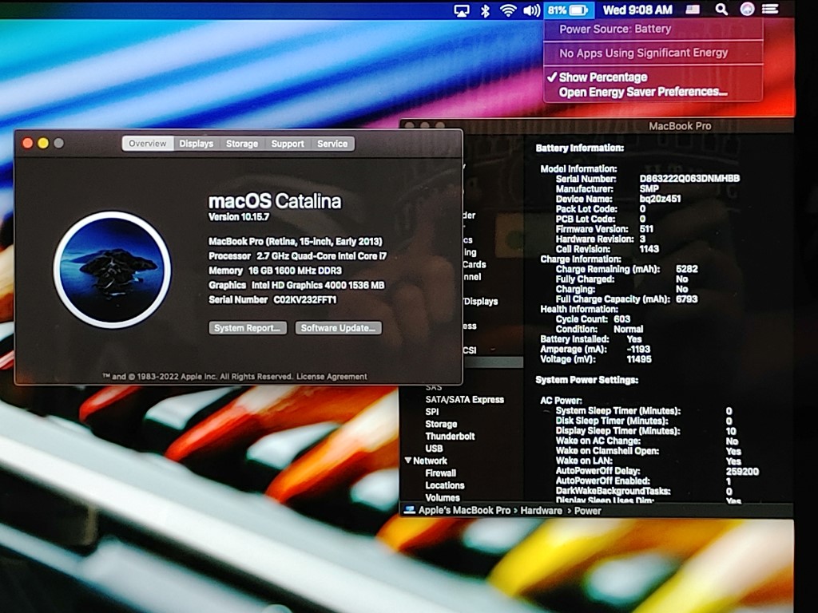Click the Siri icon in menu bar
The width and height of the screenshot is (818, 613).
tap(747, 9)
